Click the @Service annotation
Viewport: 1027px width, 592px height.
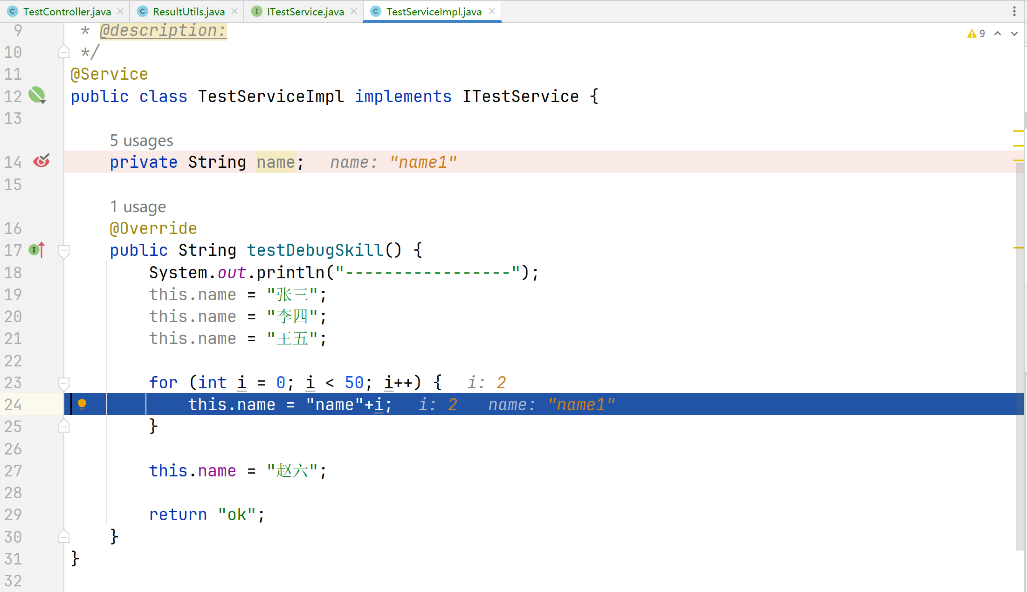click(x=109, y=74)
